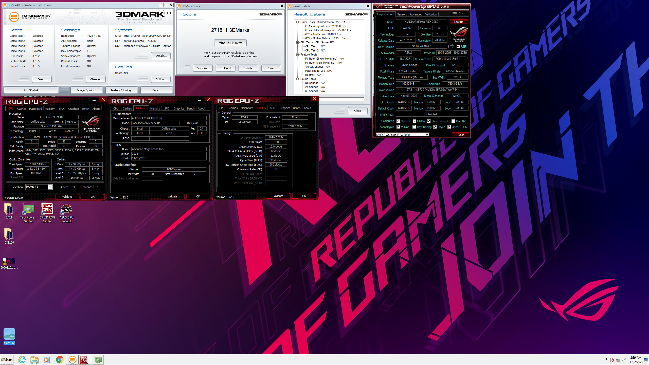Open Internet Explorer from the taskbar

point(22,359)
